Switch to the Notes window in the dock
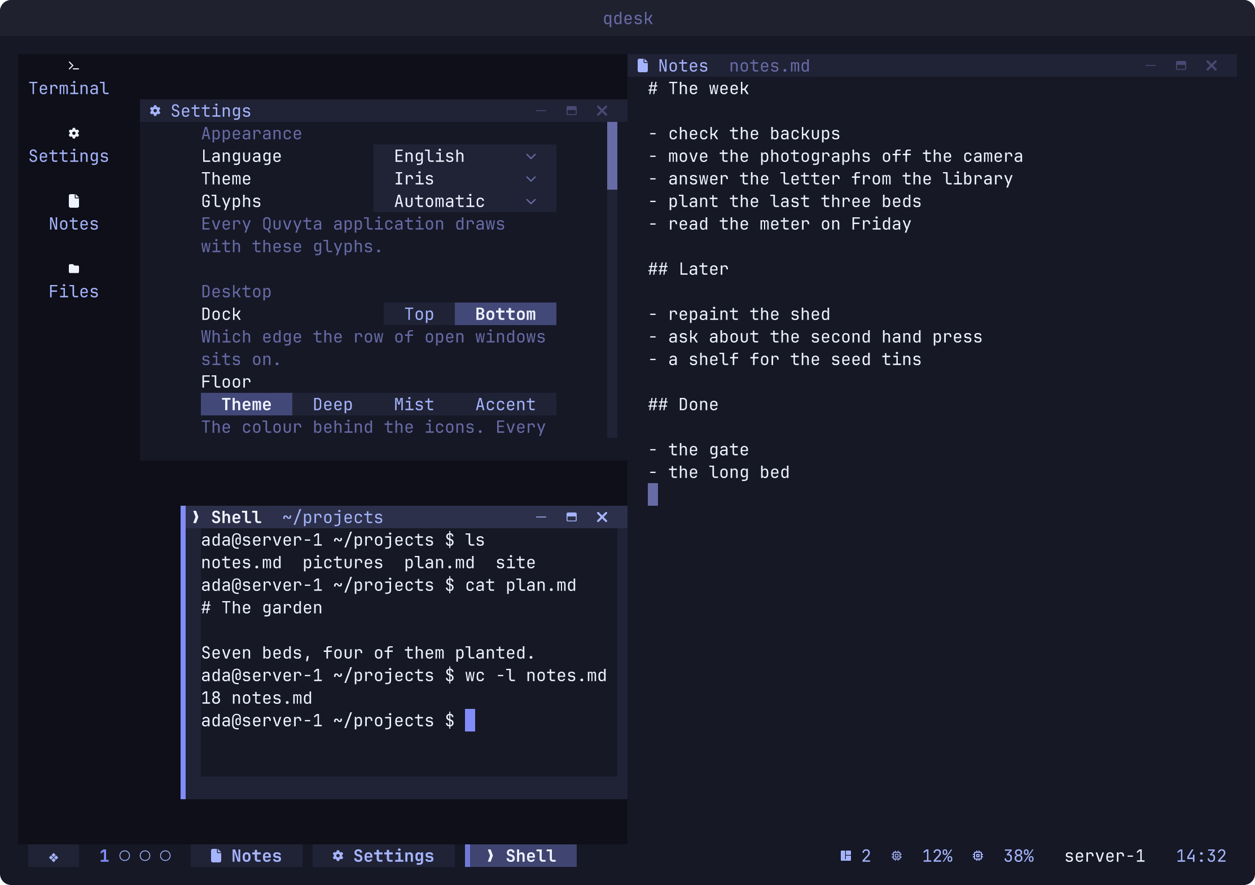This screenshot has width=1255, height=885. point(247,856)
